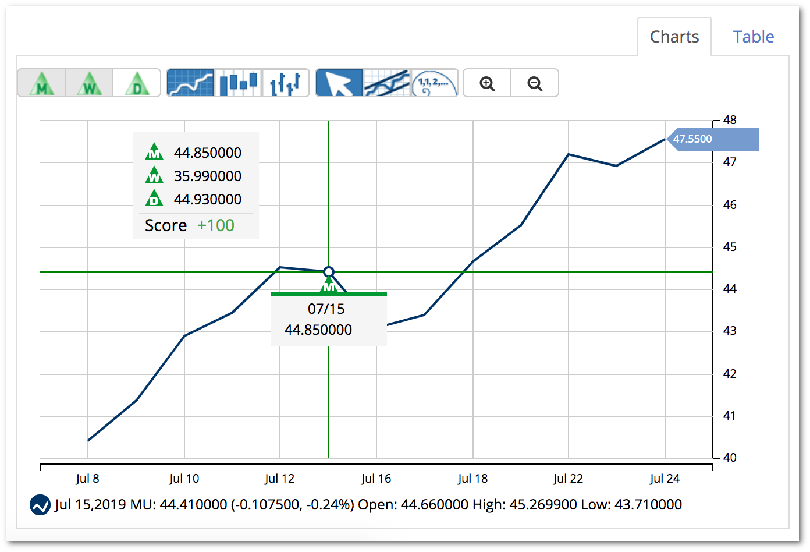
Task: Click the legend's green D triangle icon
Action: coord(154,198)
